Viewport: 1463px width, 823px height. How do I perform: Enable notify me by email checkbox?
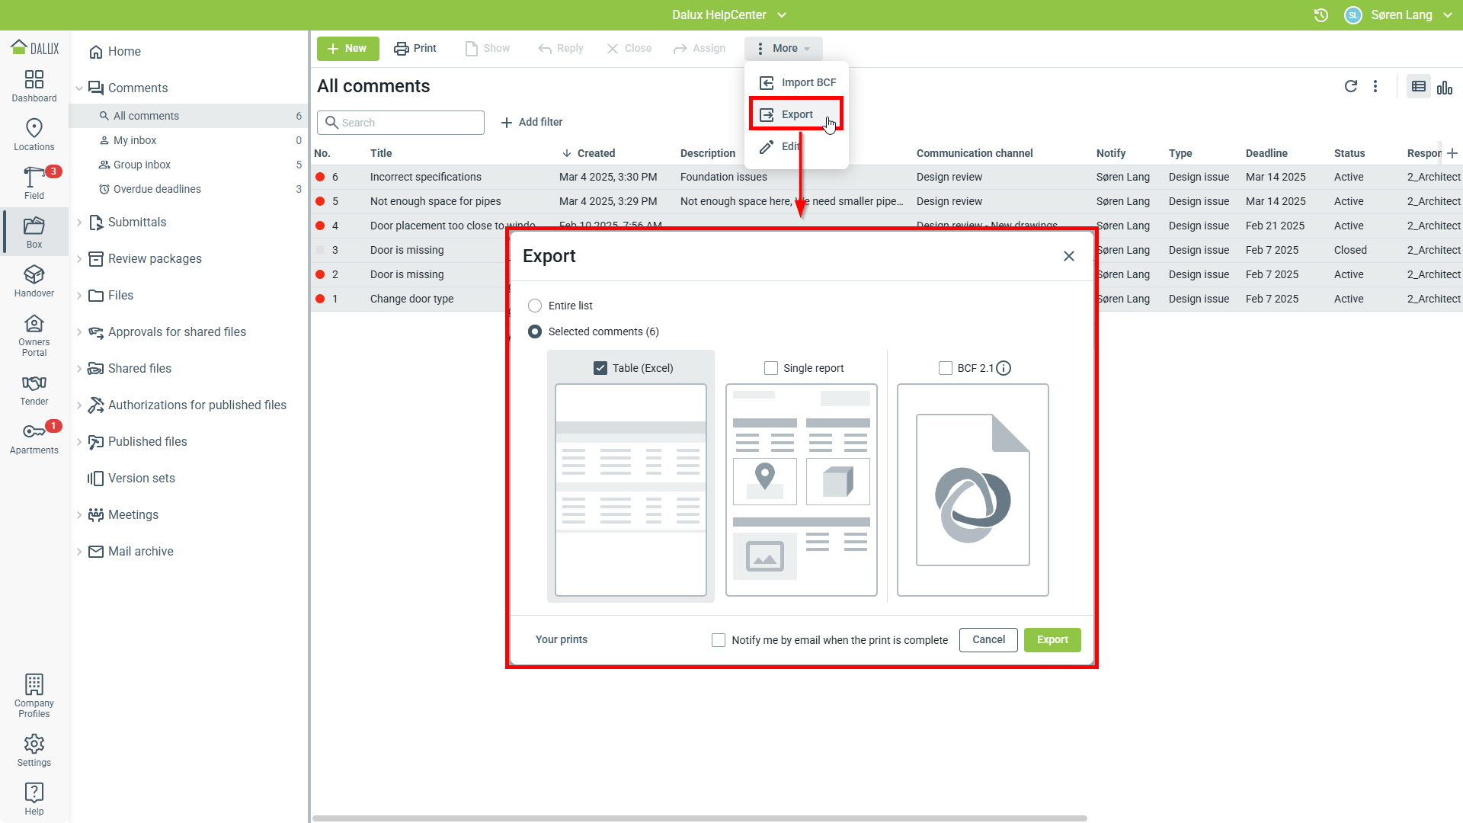click(718, 640)
